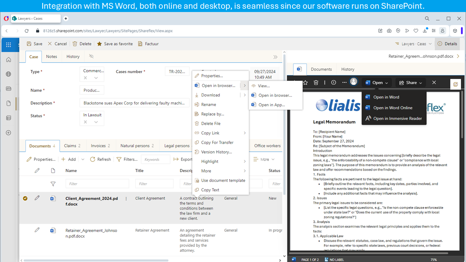Expand the More dropdown in documents toolbar
Viewport: 466px width, 262px height.
click(264, 159)
